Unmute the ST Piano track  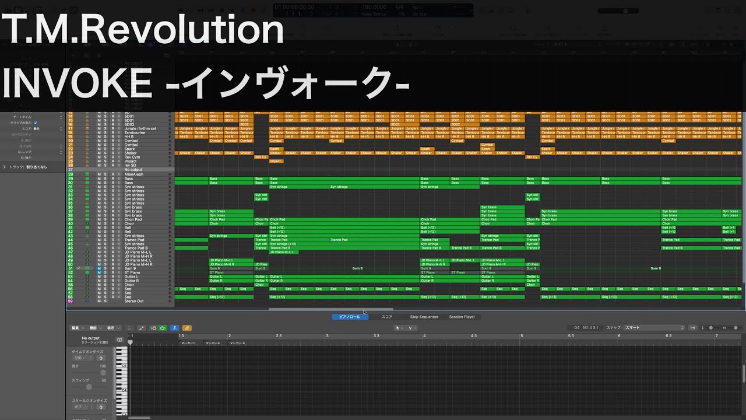(99, 272)
